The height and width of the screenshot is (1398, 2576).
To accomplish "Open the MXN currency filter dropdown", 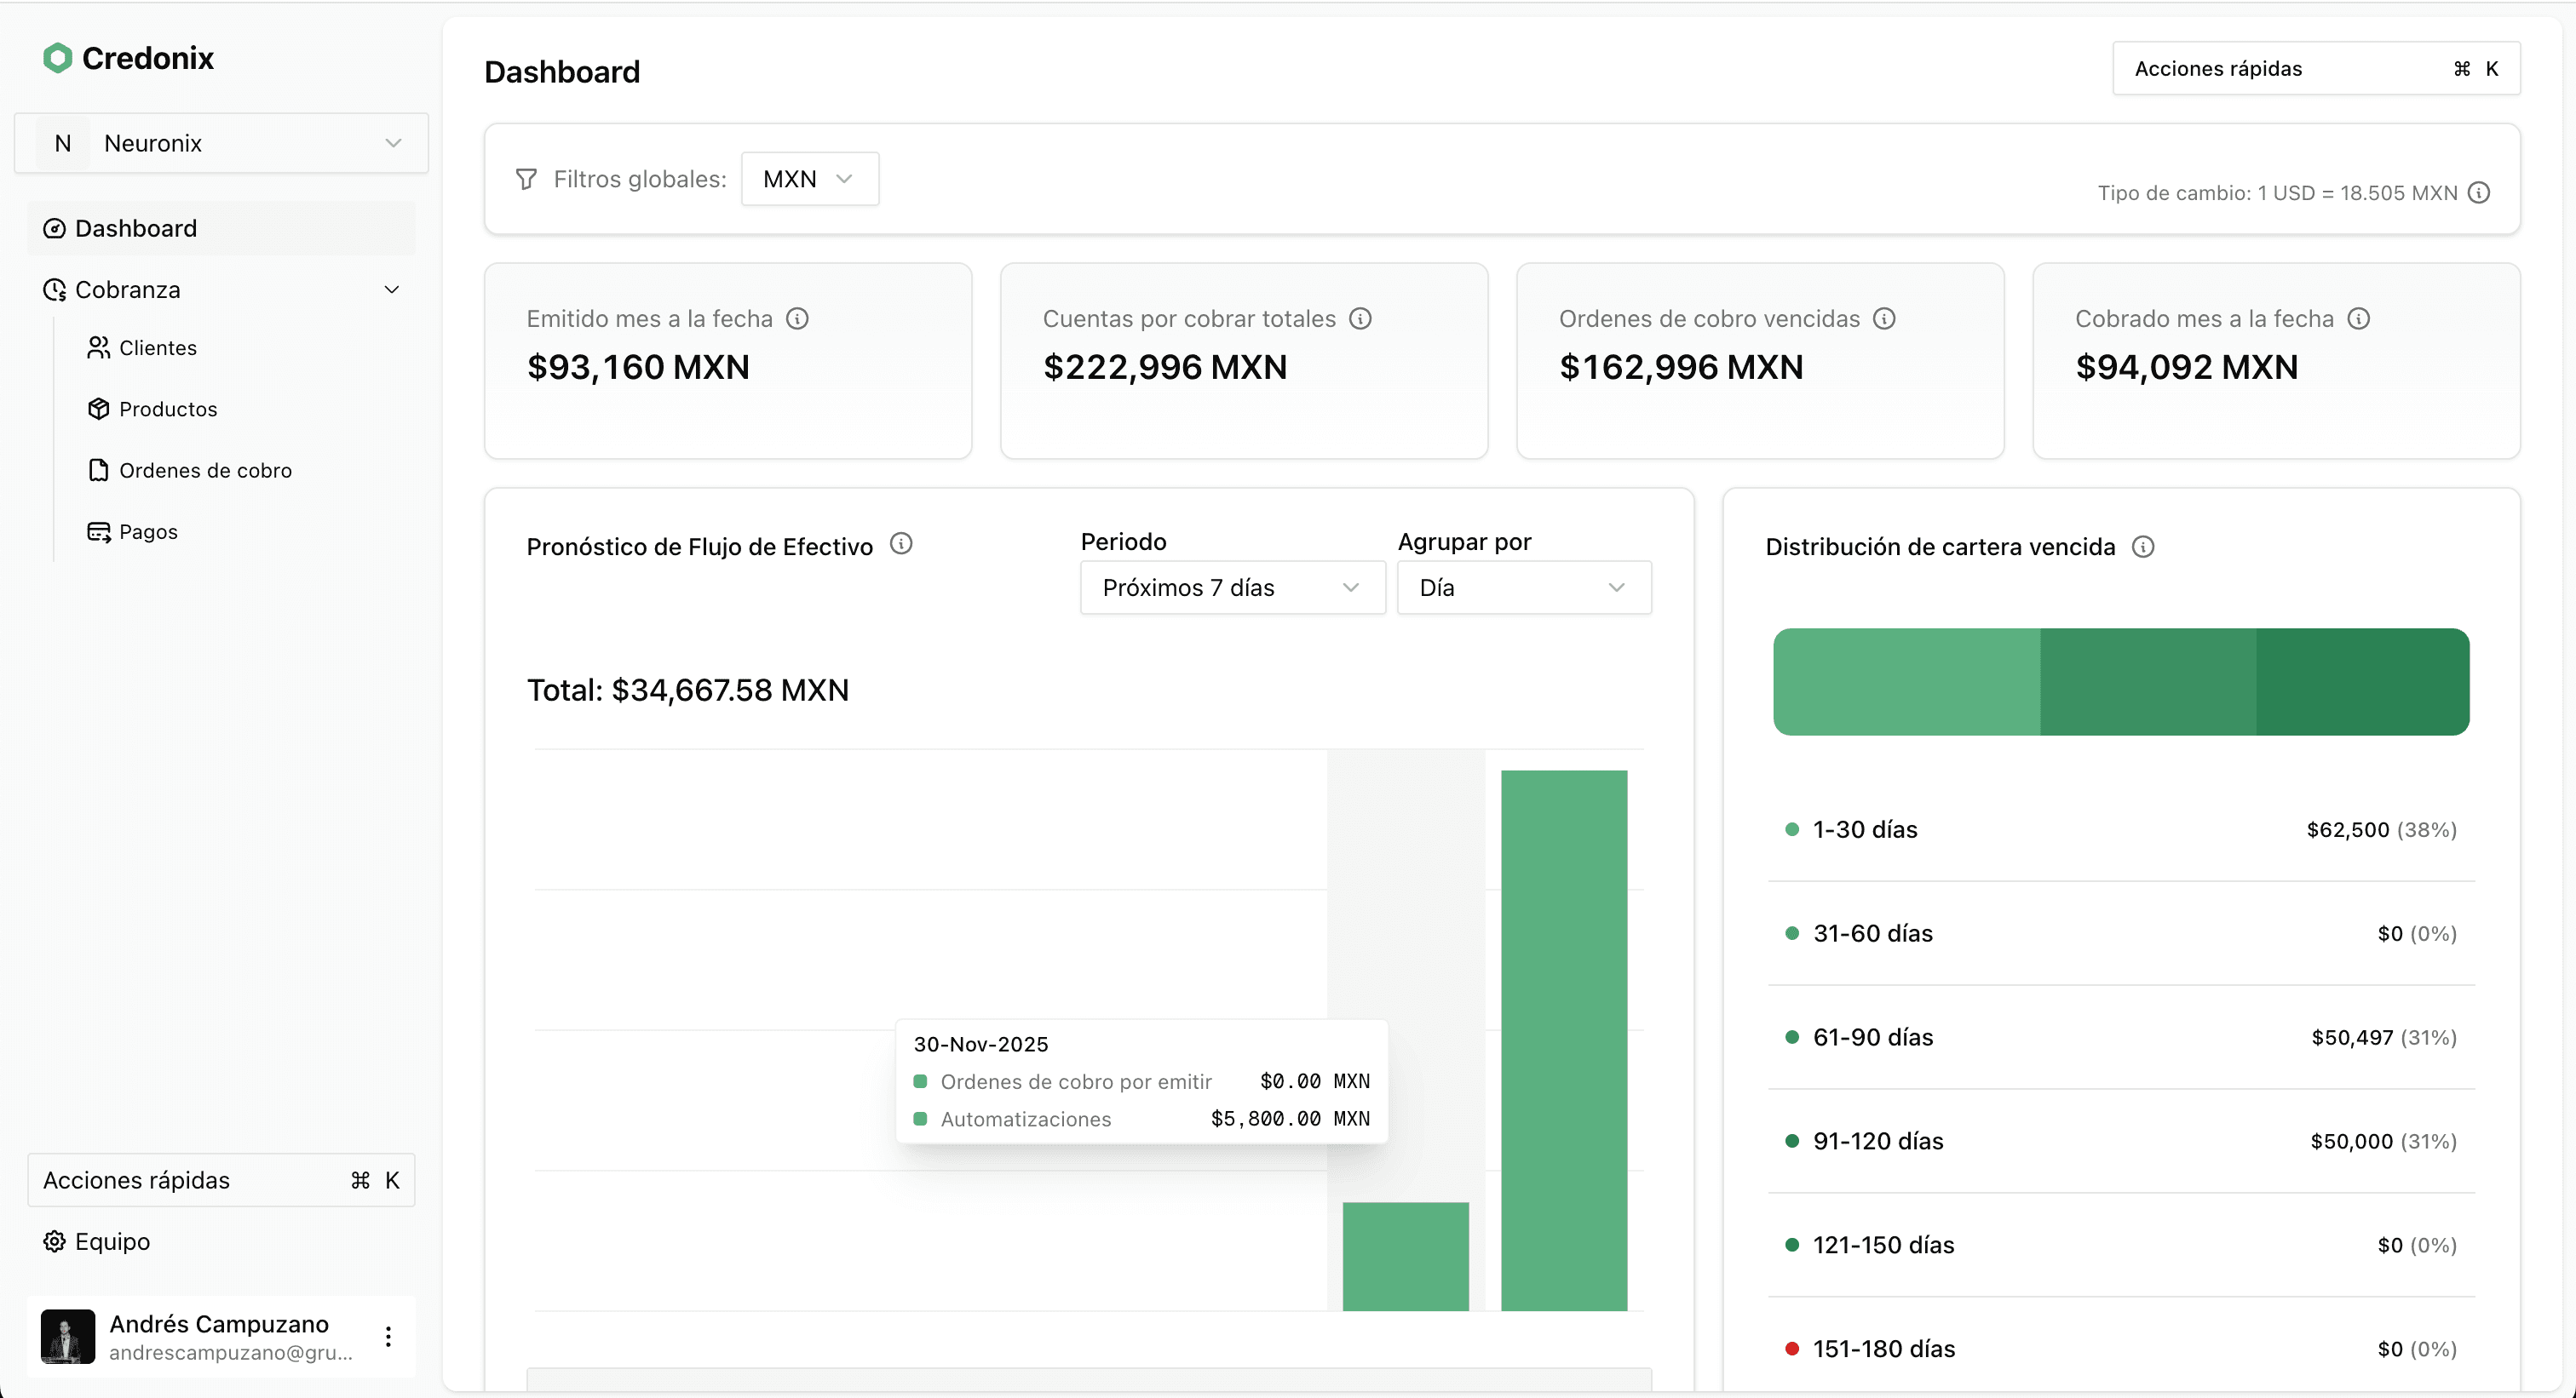I will point(809,179).
